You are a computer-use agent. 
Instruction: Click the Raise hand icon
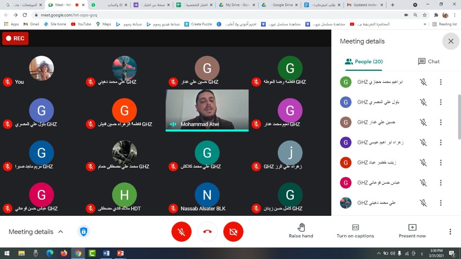301,227
